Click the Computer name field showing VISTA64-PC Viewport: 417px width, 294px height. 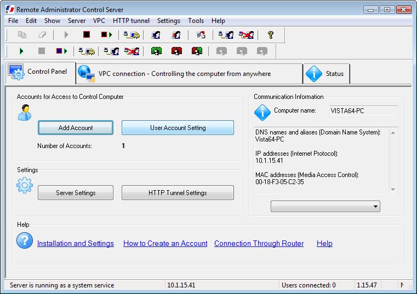tap(363, 111)
